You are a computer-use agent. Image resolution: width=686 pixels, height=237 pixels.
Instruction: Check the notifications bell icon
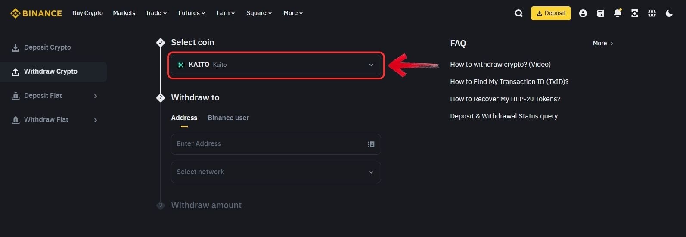[x=617, y=13]
